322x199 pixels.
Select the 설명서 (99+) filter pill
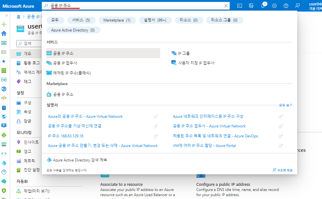click(x=155, y=20)
